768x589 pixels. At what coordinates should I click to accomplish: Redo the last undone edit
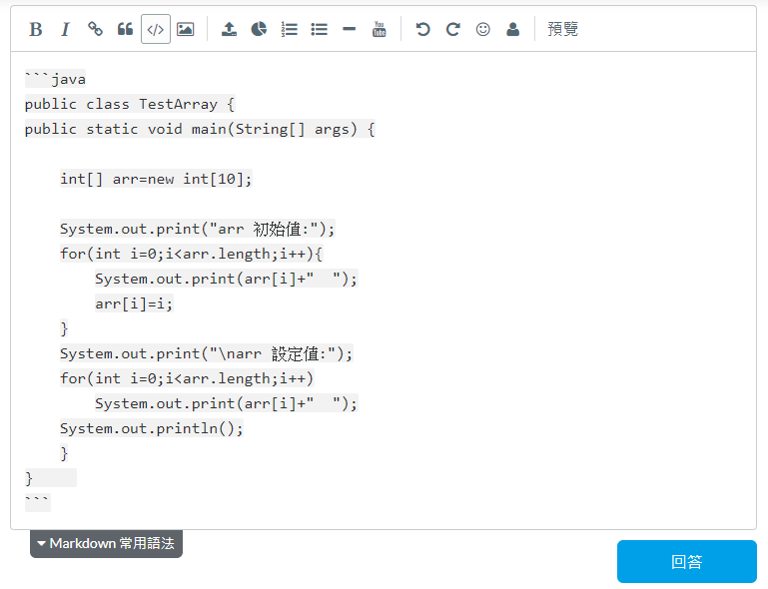click(452, 29)
